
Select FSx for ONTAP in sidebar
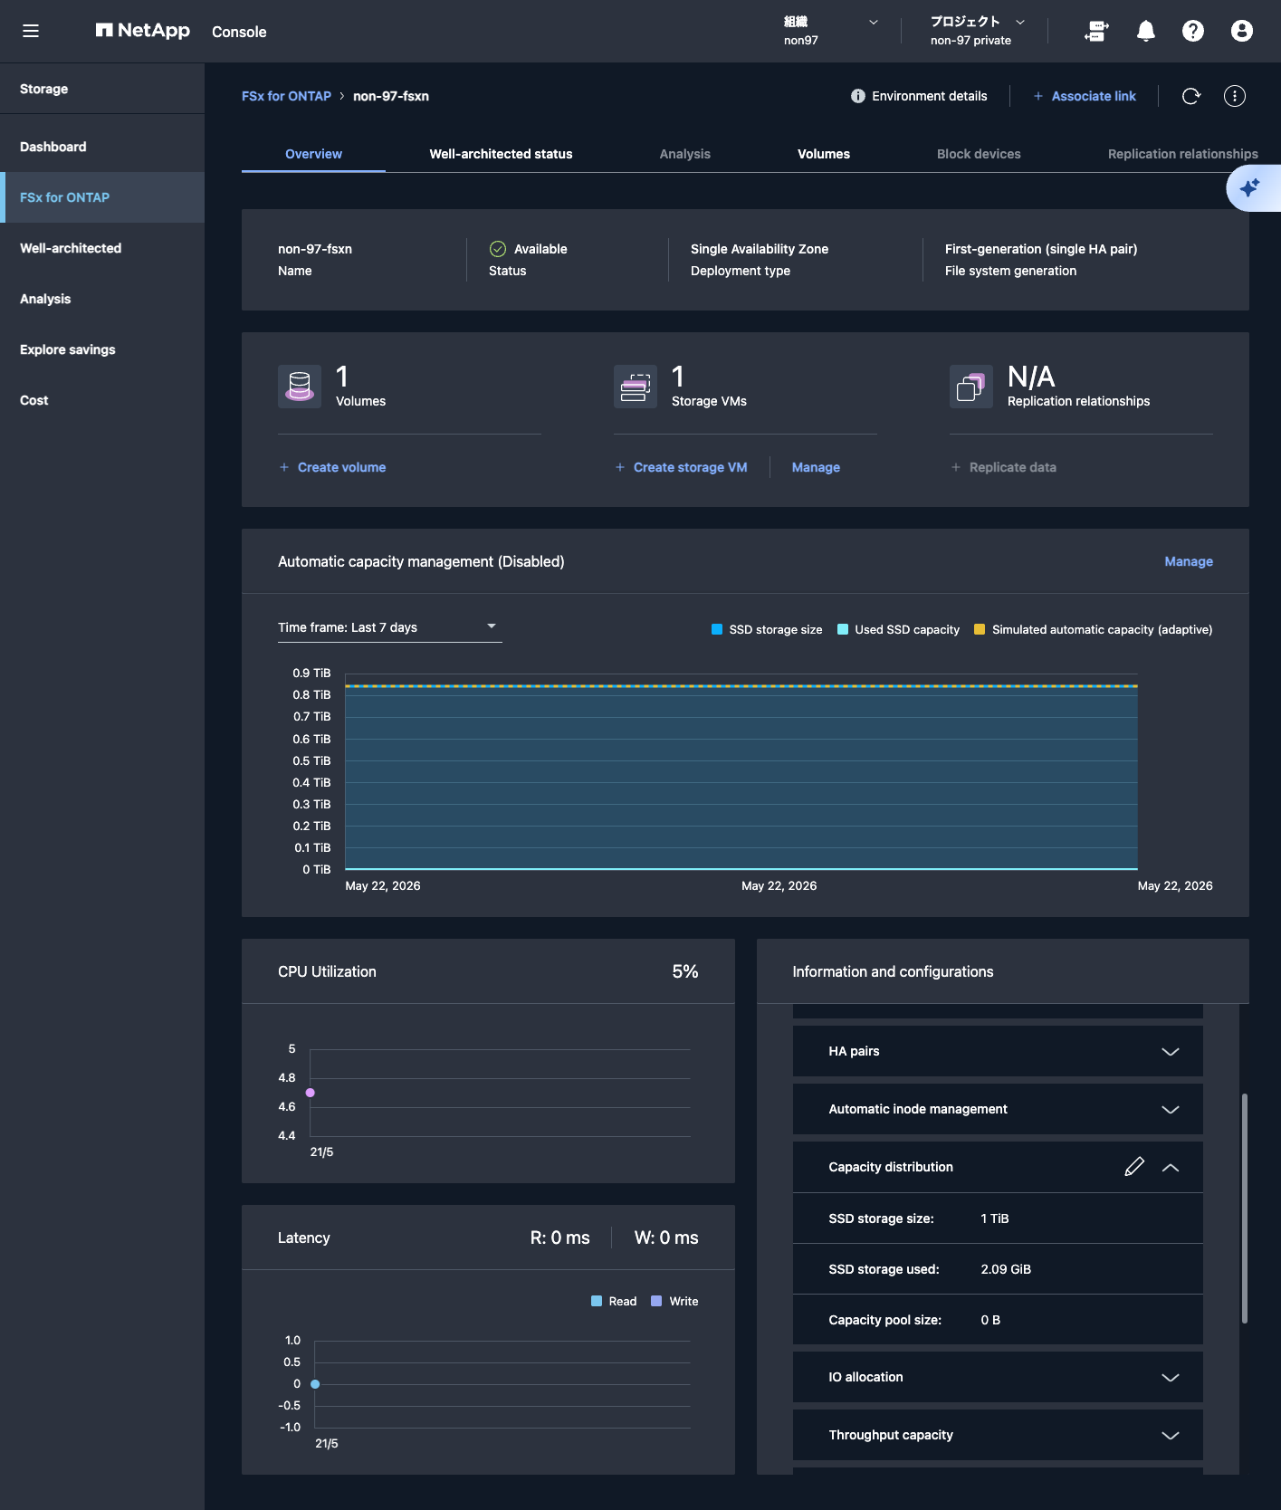coord(102,197)
